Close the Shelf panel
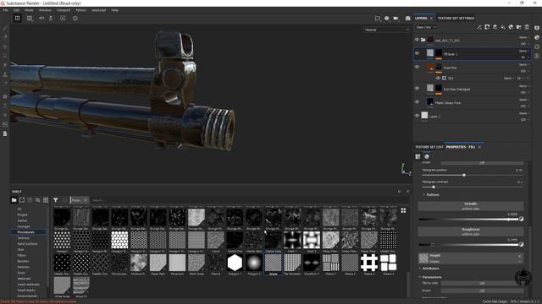 click(408, 192)
